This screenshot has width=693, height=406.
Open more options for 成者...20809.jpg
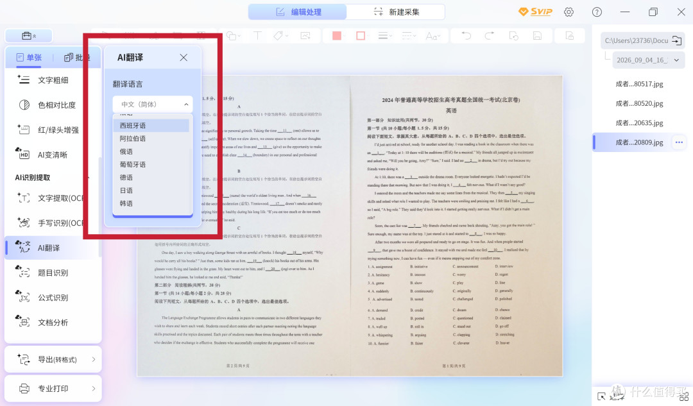point(679,142)
